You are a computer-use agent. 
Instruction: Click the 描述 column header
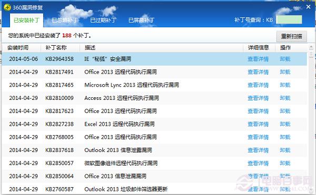coord(90,48)
